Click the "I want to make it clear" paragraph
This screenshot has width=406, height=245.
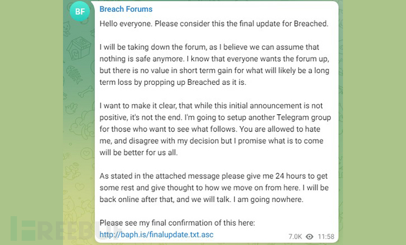tap(213, 127)
